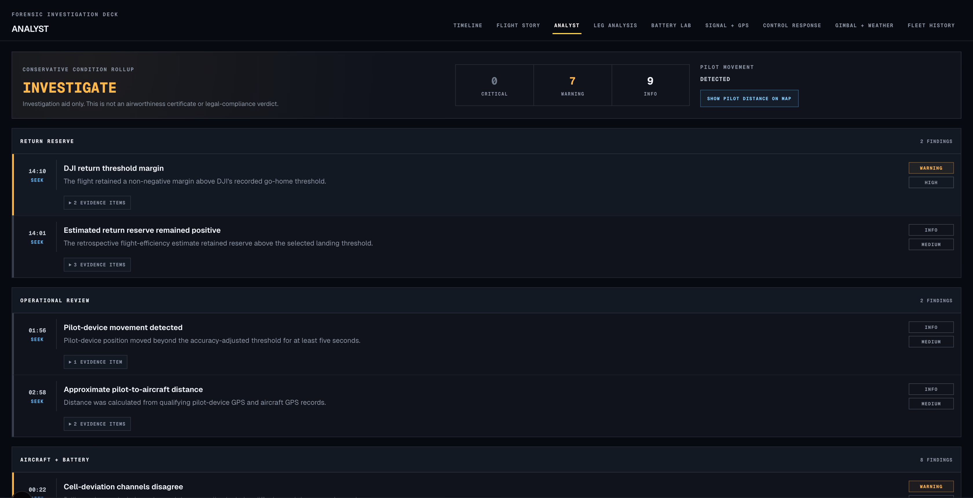Open the Signal + GPS tab
Image resolution: width=973 pixels, height=498 pixels.
point(727,25)
